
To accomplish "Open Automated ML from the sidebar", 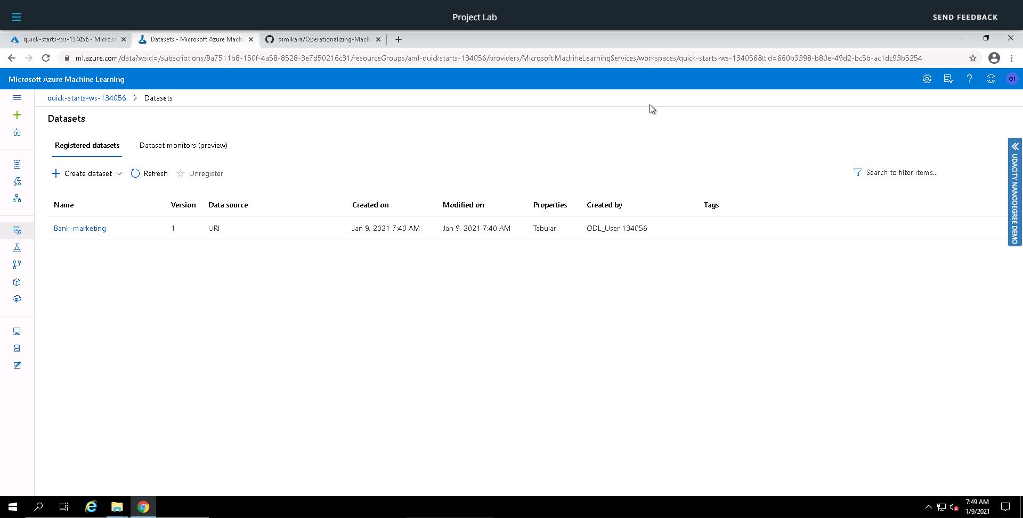I will click(17, 182).
